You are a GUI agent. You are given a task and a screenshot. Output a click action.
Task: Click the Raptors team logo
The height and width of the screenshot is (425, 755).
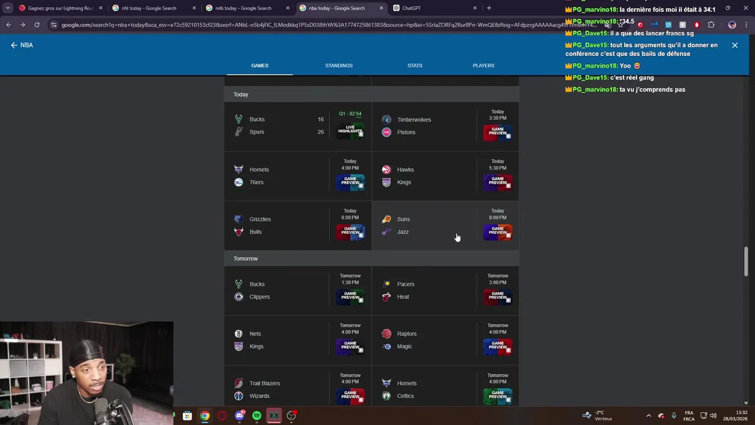click(x=386, y=334)
